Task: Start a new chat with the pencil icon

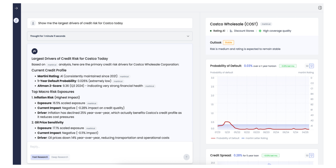Action: (x=16, y=20)
